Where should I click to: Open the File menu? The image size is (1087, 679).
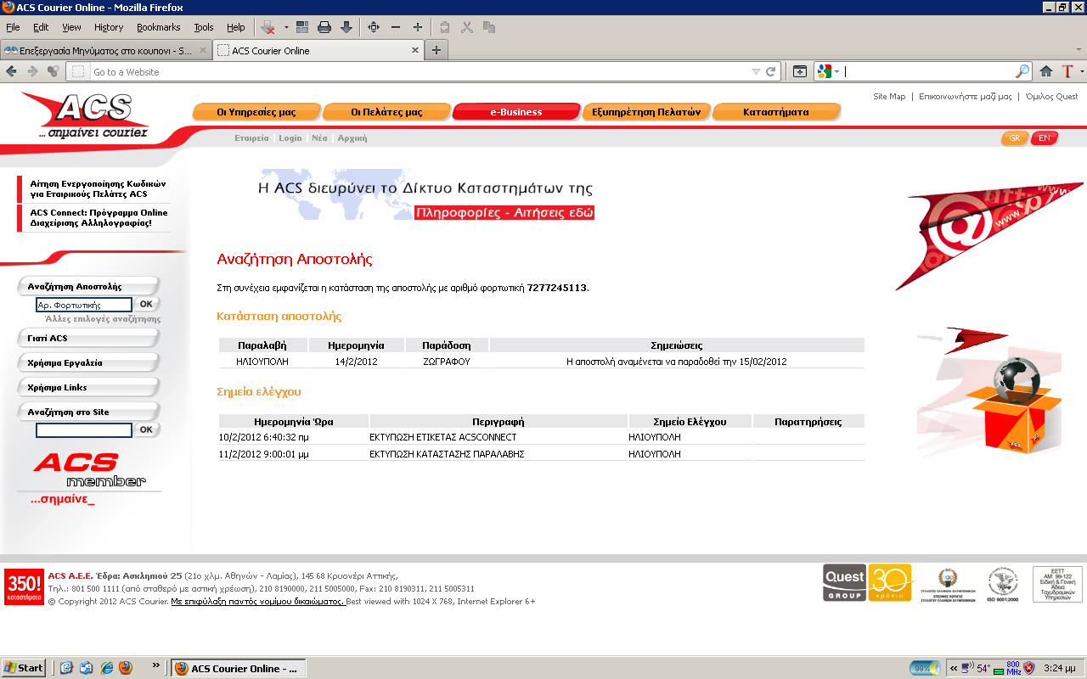click(13, 27)
